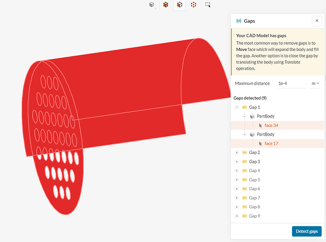Click the PartBody cube icon above face 17

252,135
